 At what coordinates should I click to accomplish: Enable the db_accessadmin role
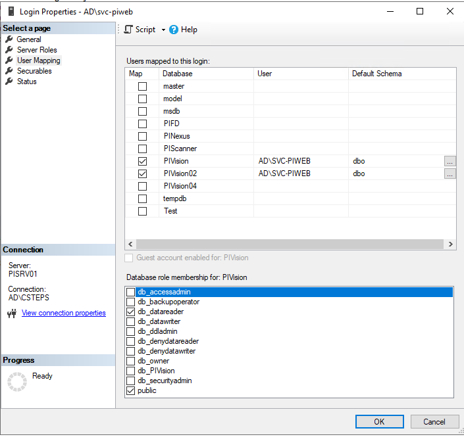pyautogui.click(x=130, y=292)
